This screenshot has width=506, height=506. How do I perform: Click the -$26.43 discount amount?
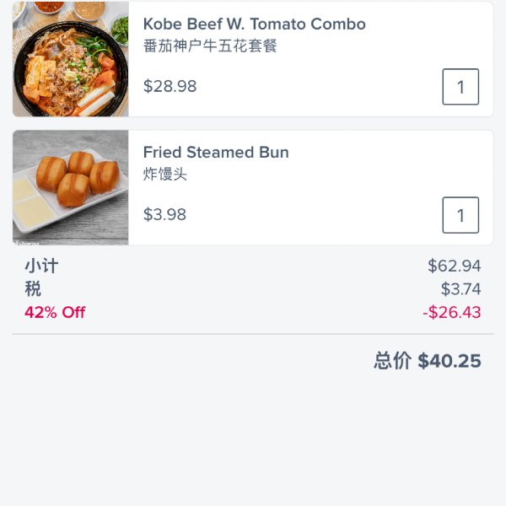tap(452, 312)
